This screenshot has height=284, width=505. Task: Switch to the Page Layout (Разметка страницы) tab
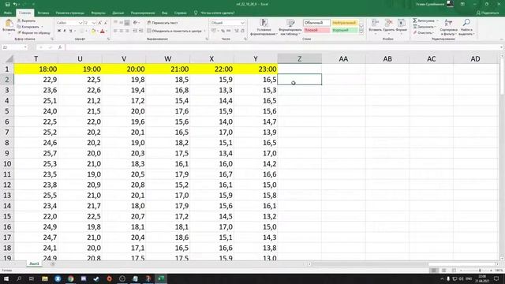coord(70,13)
